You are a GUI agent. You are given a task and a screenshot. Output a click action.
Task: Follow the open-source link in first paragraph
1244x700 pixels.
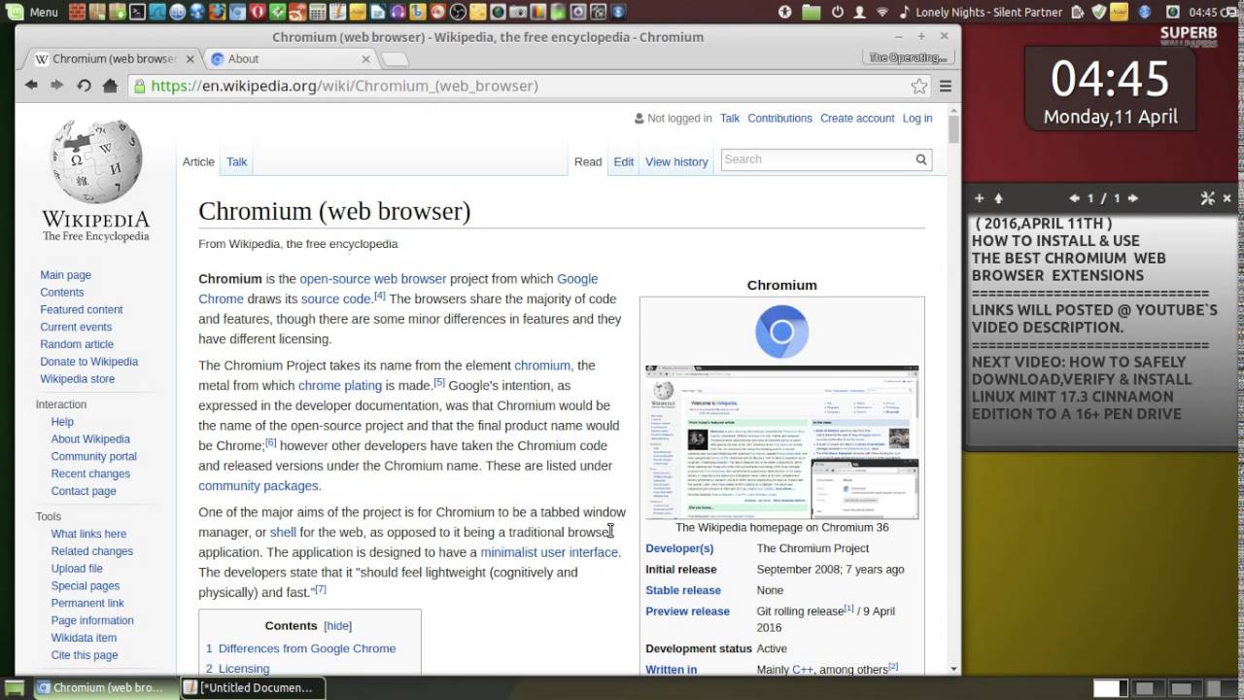tap(334, 279)
